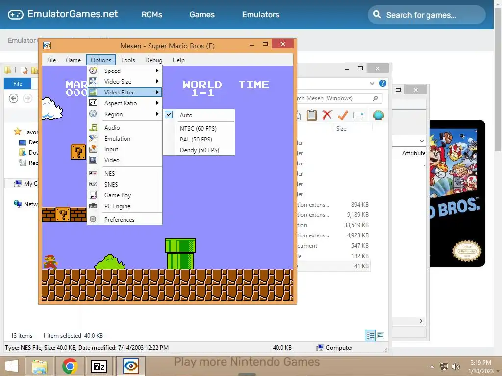
Task: Open 7-Zip from the taskbar
Action: (x=99, y=366)
